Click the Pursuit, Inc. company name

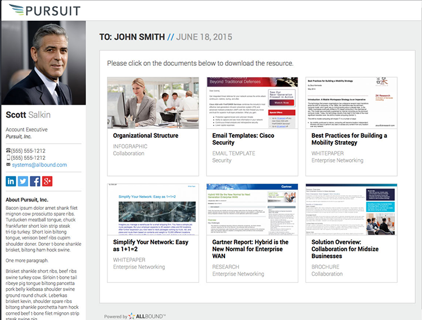(x=19, y=137)
